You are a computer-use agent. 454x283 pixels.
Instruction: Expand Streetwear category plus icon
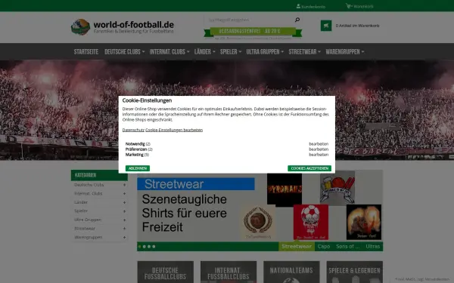click(x=124, y=229)
